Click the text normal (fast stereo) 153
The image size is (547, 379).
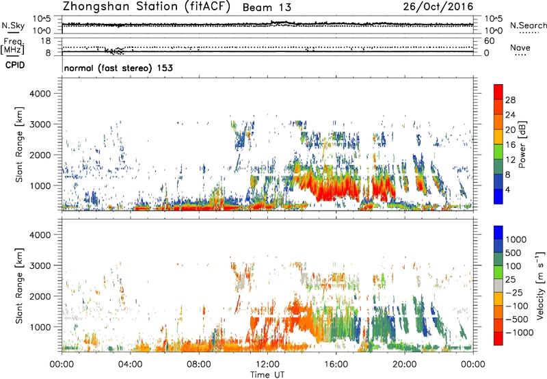pyautogui.click(x=118, y=68)
